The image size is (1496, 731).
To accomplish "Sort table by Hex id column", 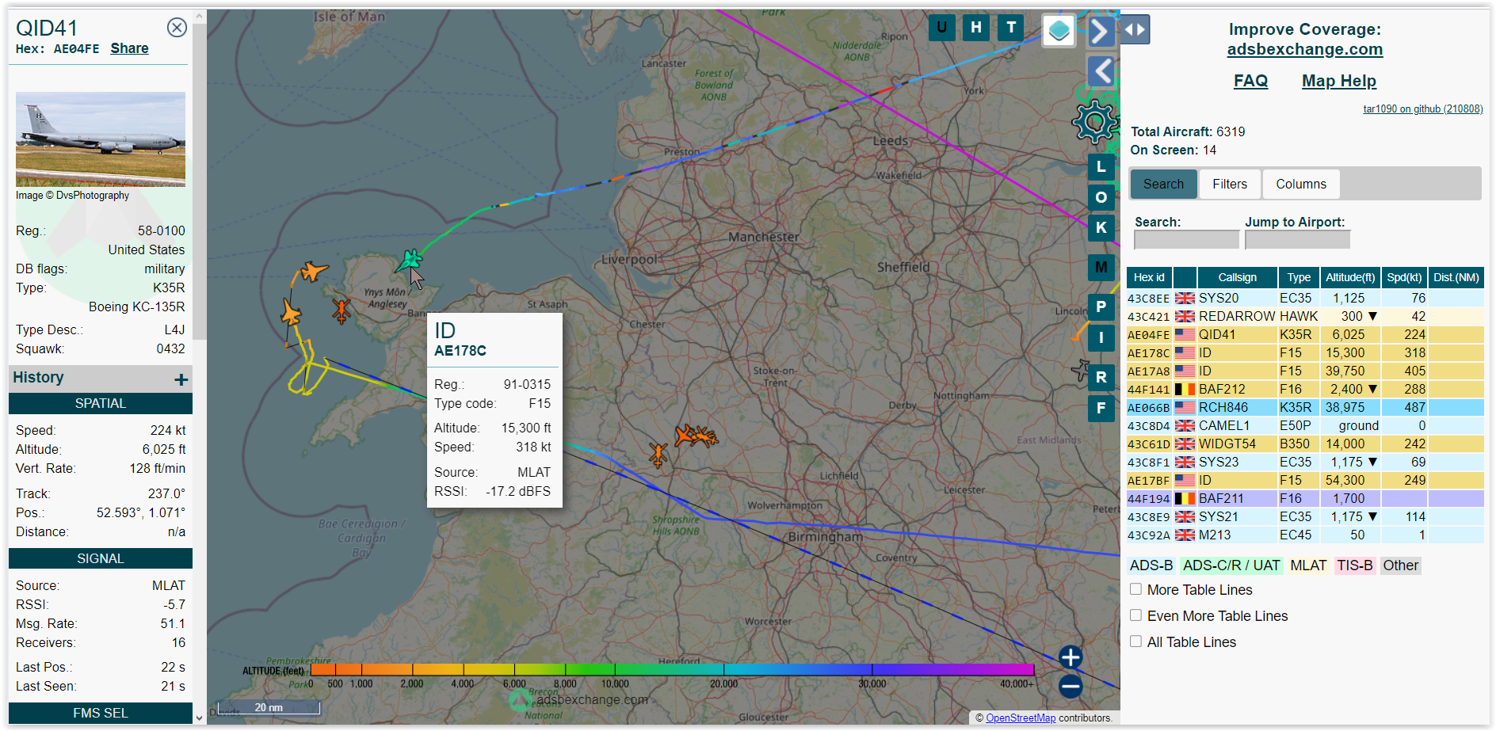I will (1149, 277).
